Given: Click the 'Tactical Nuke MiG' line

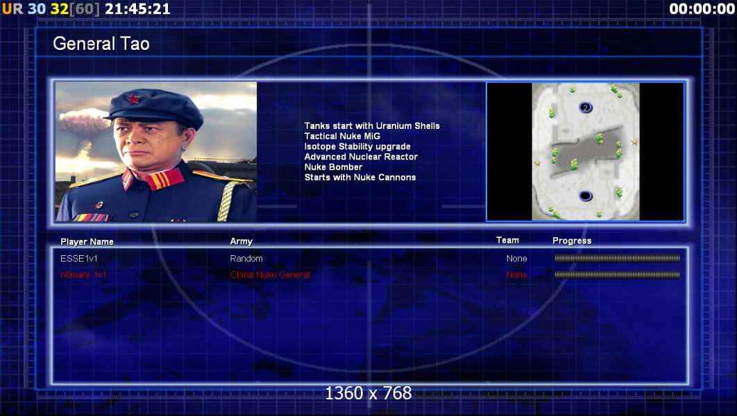Looking at the screenshot, I should tap(342, 136).
